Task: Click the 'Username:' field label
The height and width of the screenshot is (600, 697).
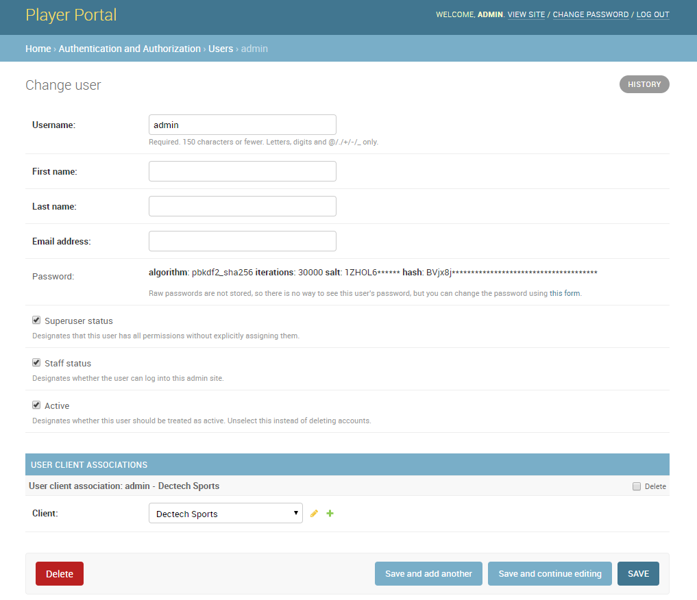Action: click(53, 125)
